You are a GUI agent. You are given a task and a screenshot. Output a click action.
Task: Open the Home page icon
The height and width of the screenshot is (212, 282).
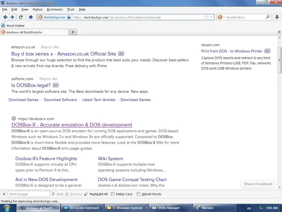point(31,17)
